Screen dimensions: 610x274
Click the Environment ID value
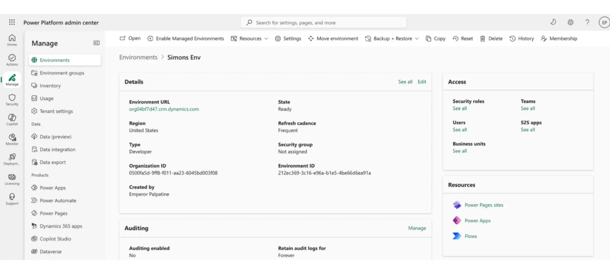pos(324,173)
